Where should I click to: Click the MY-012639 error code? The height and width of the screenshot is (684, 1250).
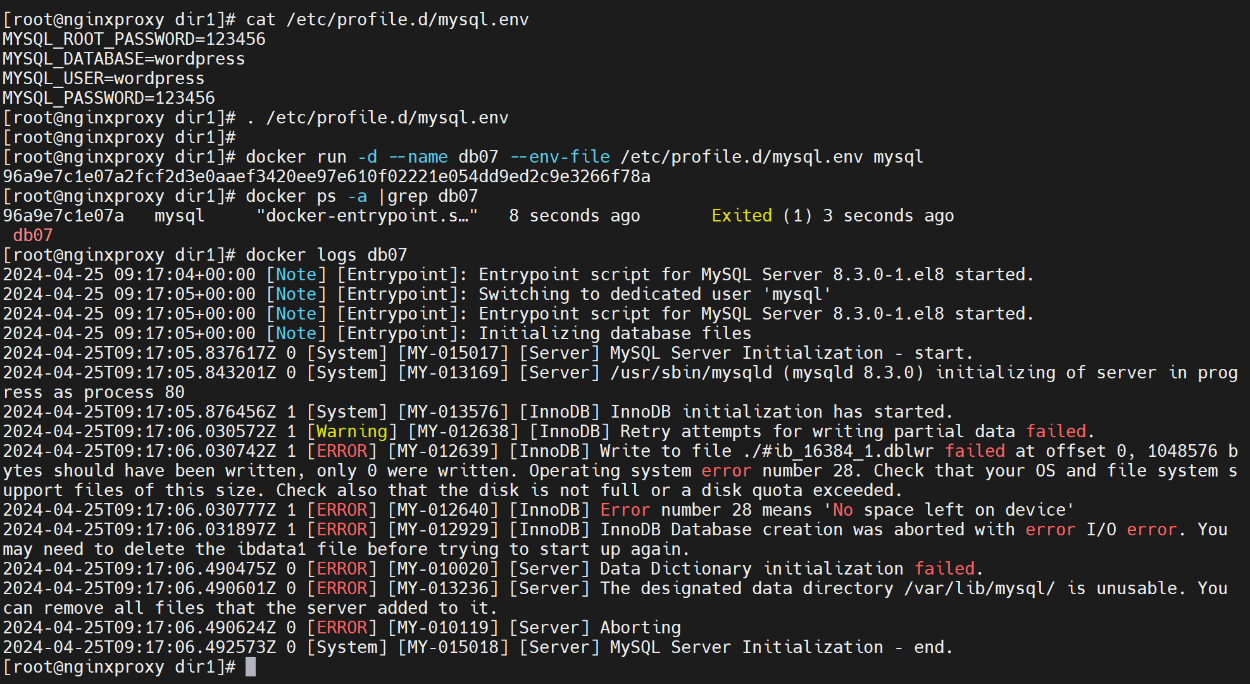pyautogui.click(x=442, y=451)
